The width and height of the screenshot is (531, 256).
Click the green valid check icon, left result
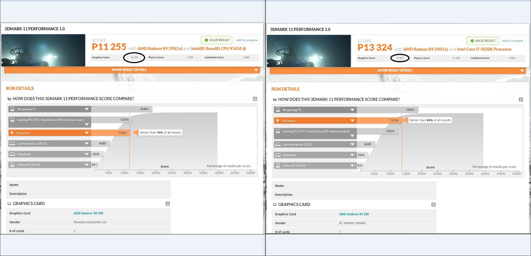tap(206, 40)
